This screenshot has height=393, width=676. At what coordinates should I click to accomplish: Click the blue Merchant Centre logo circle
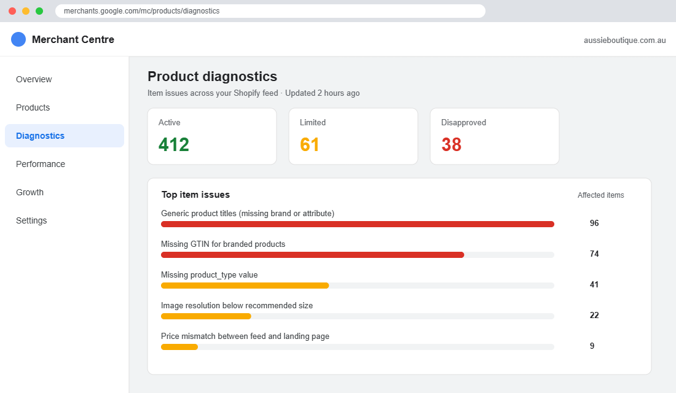tap(18, 39)
